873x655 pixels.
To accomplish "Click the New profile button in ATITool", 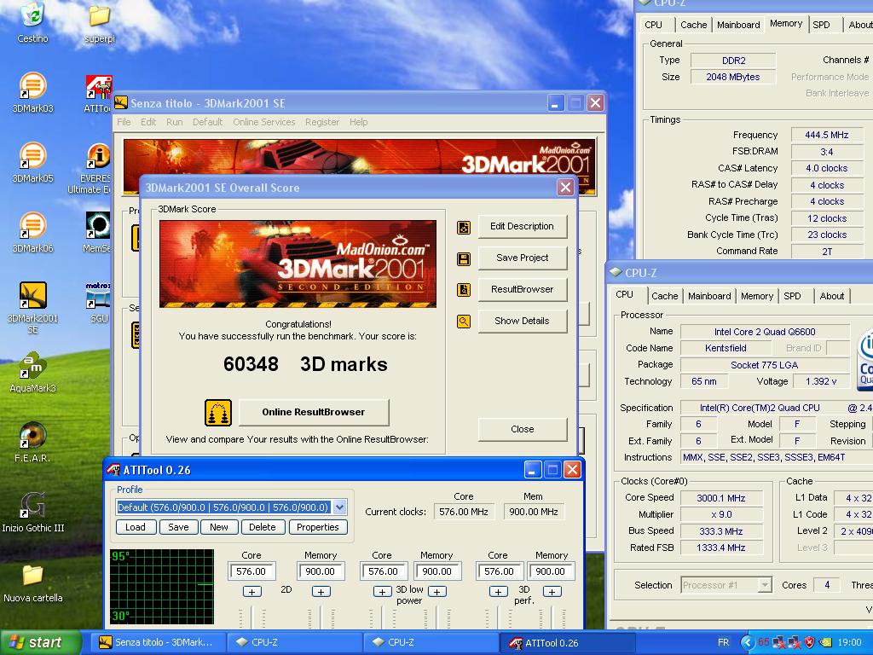I will [219, 527].
